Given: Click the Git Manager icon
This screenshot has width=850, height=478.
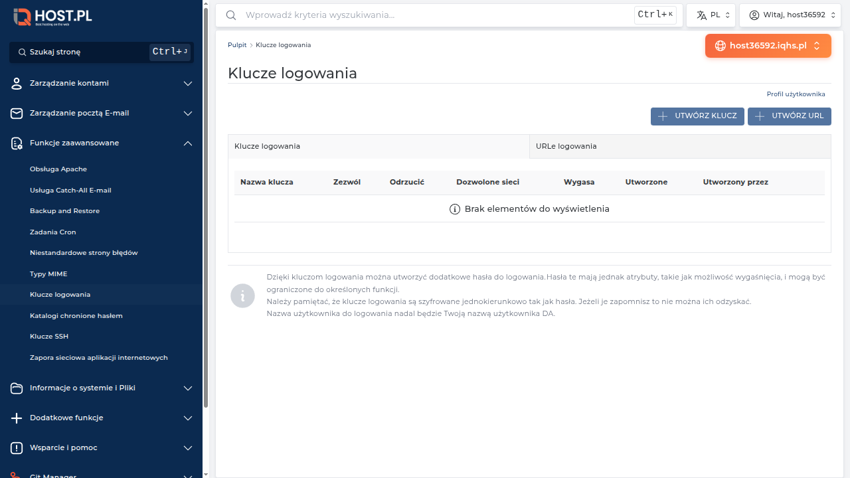Looking at the screenshot, I should [x=17, y=475].
